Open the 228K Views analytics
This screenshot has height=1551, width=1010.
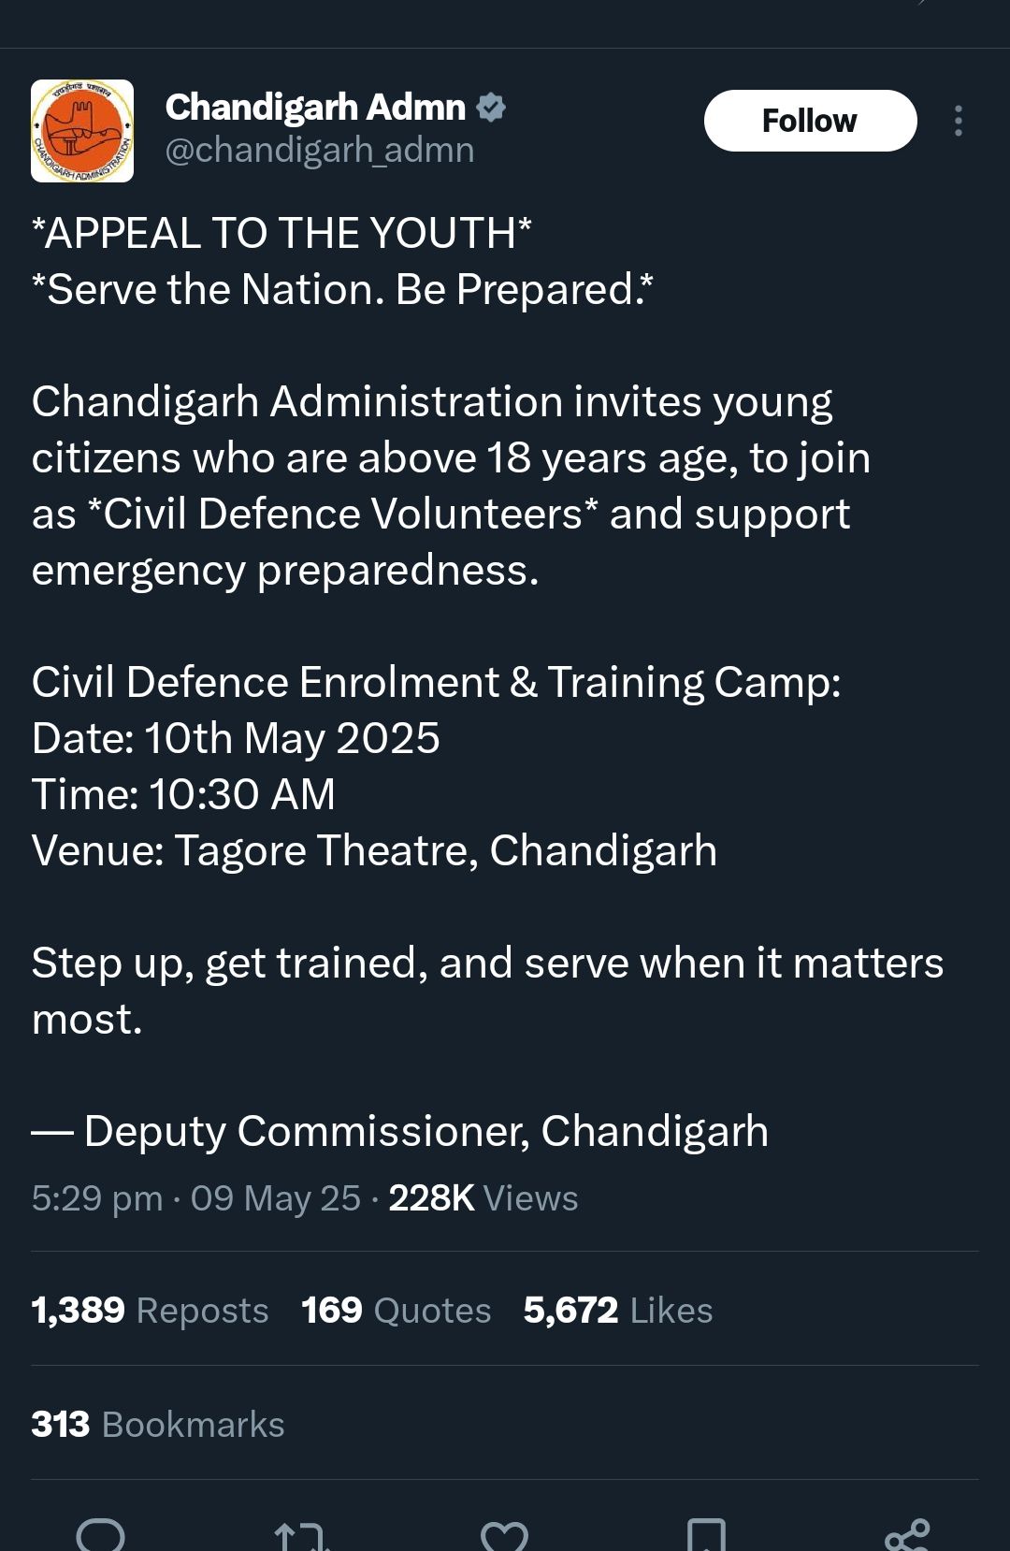483,1198
